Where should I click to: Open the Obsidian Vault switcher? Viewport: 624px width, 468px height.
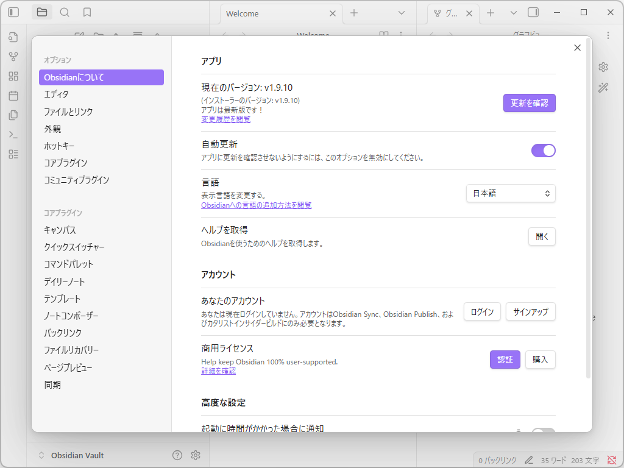click(73, 455)
